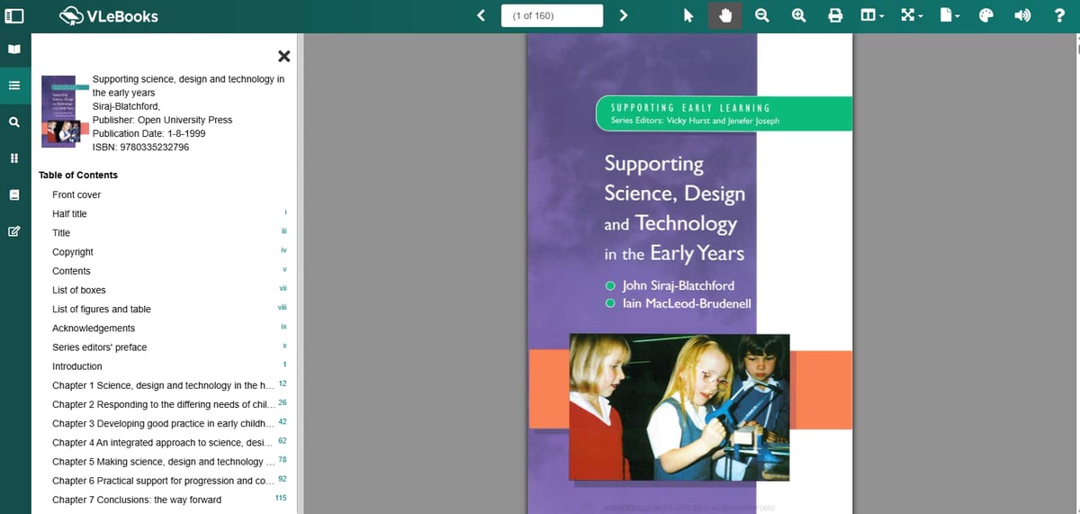Open the bookmarks icon in left sidebar

[x=14, y=194]
